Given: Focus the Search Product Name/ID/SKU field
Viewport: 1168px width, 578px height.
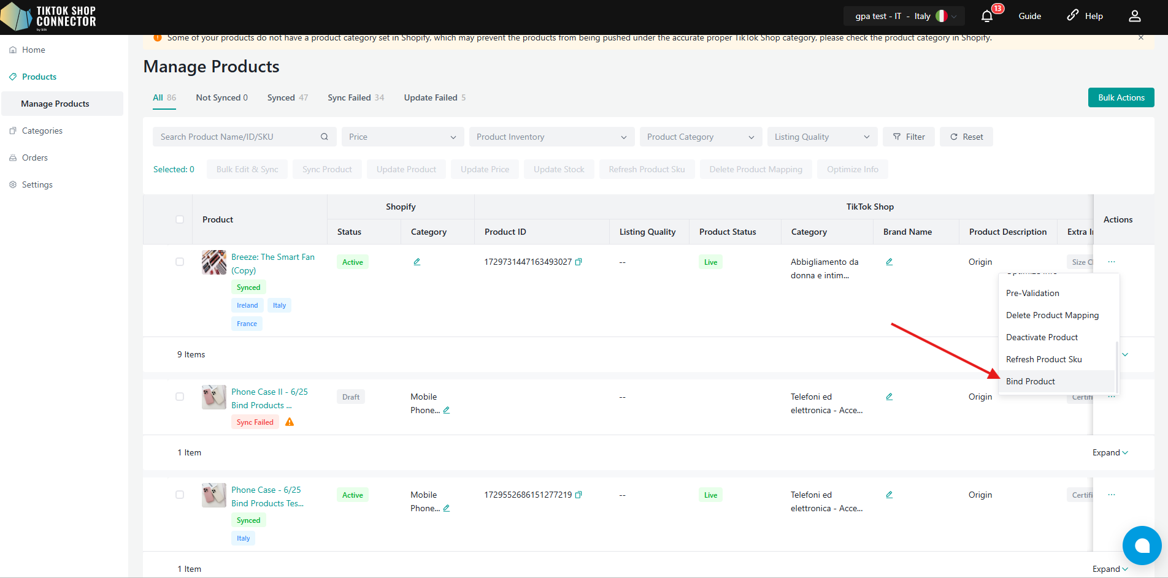Looking at the screenshot, I should 245,137.
